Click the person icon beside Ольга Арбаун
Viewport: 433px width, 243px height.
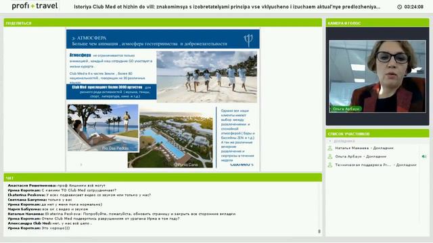(329, 157)
